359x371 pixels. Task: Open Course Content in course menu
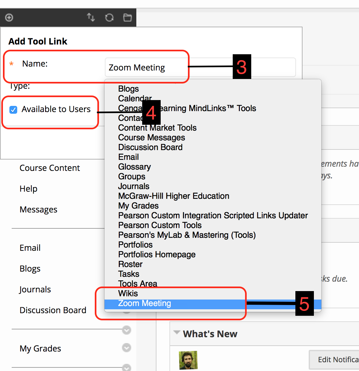50,168
